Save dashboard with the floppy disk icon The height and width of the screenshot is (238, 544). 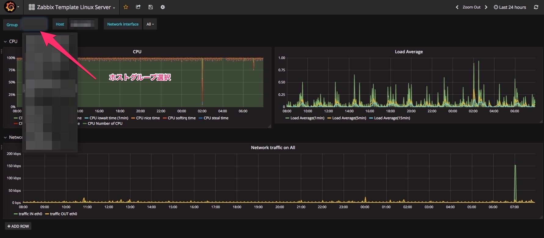[151, 7]
